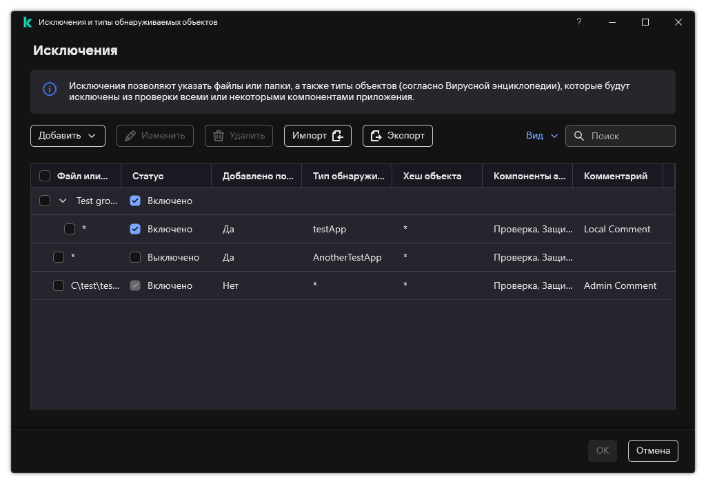706x484 pixels.
Task: Sort by the Хеш объекта column header
Action: click(432, 176)
